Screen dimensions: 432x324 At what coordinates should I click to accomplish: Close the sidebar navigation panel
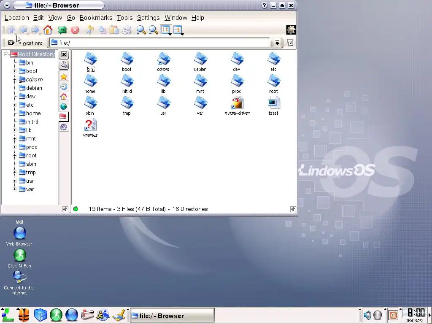64,54
